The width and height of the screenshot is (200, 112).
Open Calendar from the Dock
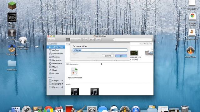pos(59,109)
